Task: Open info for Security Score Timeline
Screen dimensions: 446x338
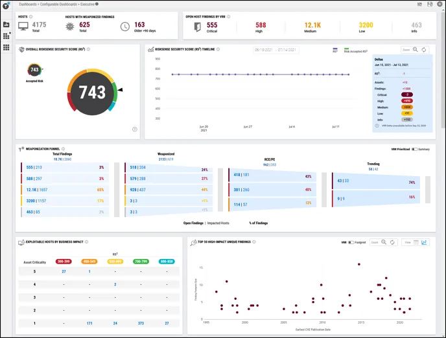Action: (x=218, y=49)
